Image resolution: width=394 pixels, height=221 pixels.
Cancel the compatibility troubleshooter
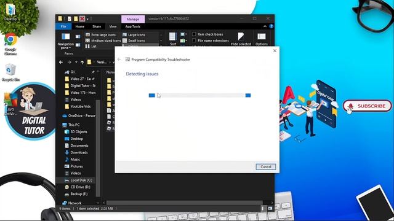266,166
